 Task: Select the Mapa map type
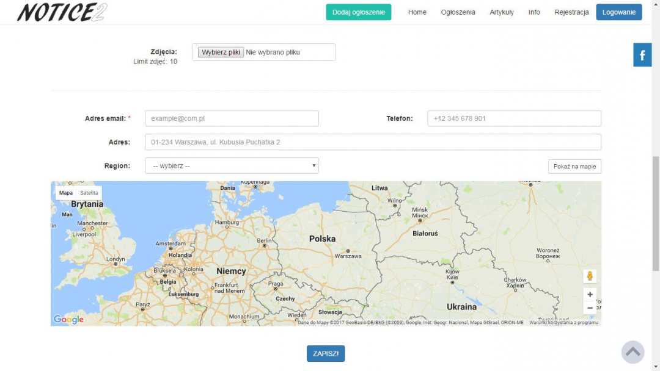[x=66, y=193]
